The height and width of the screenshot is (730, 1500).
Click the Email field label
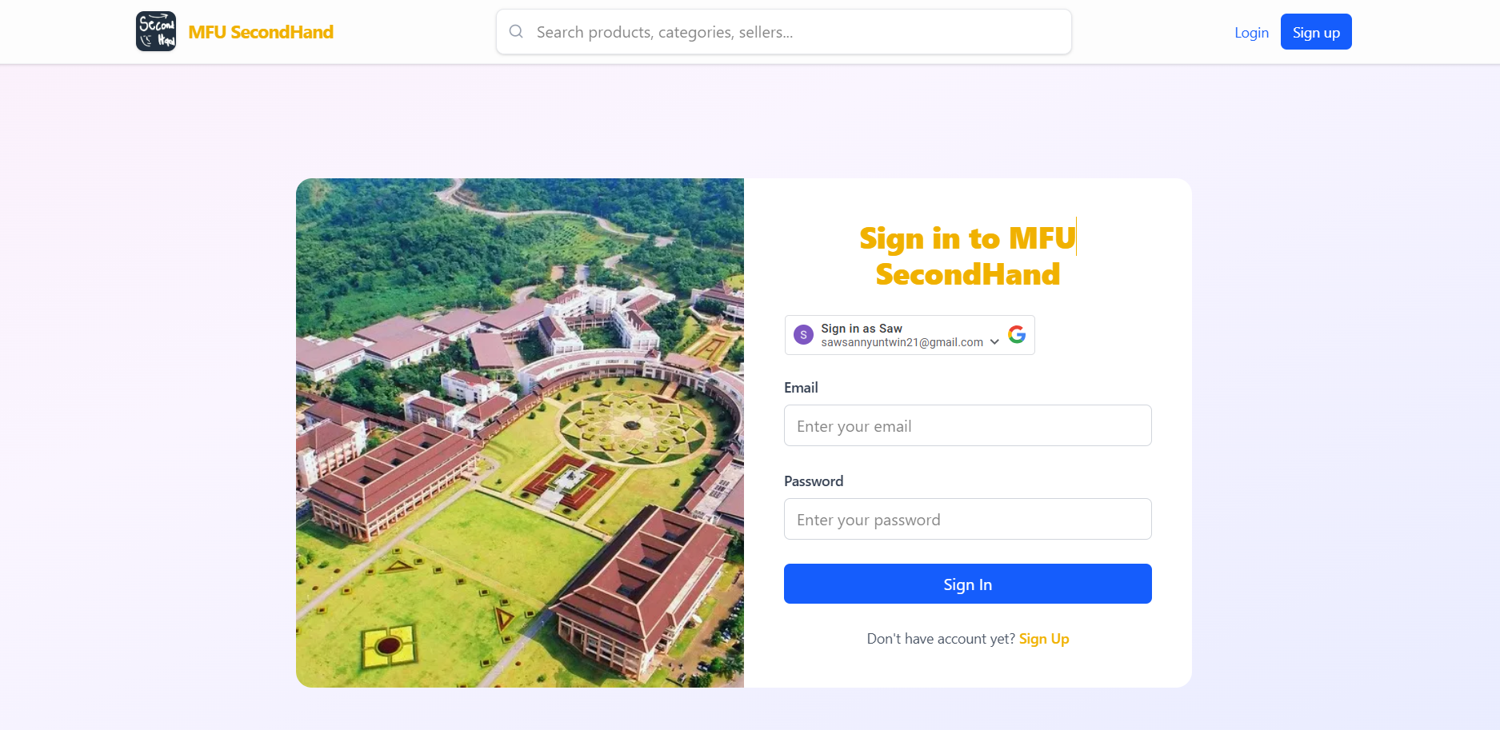click(801, 388)
